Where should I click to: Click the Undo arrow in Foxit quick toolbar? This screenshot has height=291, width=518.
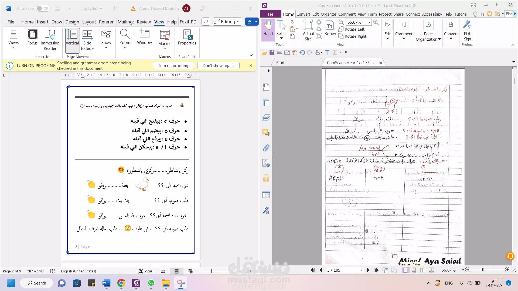coord(302,53)
